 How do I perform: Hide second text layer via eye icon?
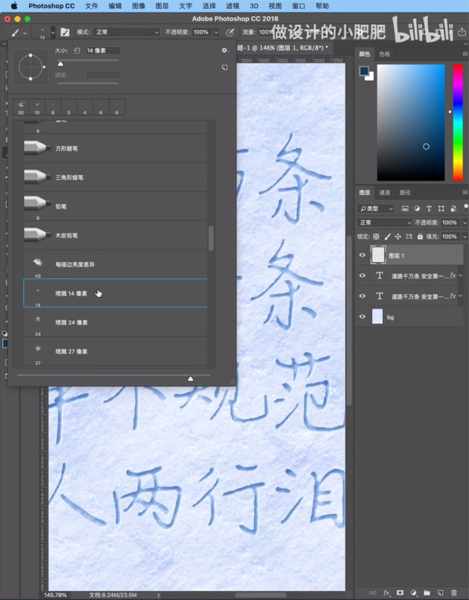click(x=362, y=296)
